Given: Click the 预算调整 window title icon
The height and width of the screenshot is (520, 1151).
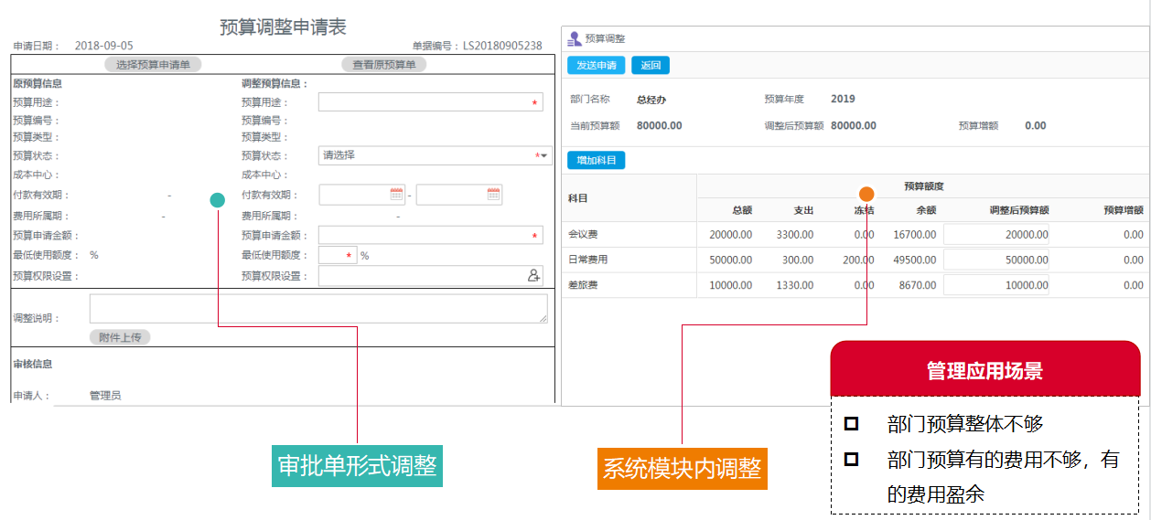Looking at the screenshot, I should [x=574, y=39].
